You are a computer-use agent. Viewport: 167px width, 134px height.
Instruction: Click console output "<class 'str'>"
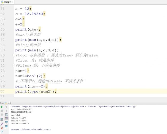coord(18,121)
